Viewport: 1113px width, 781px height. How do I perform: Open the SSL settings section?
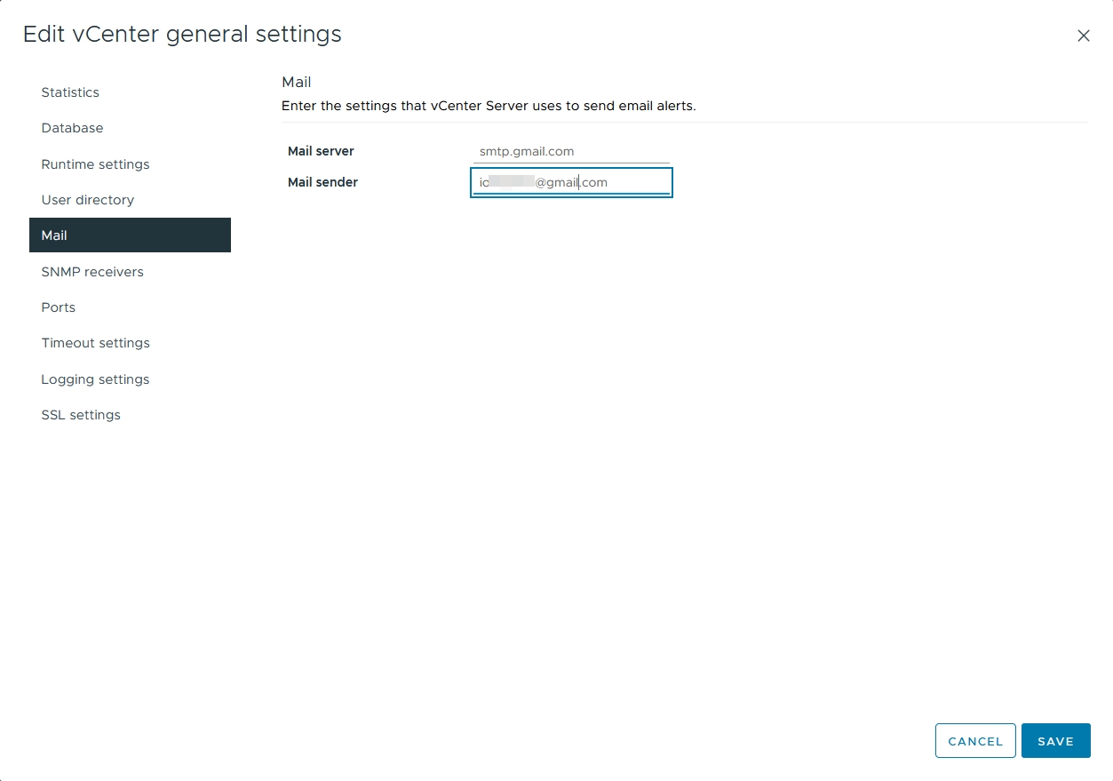pos(81,415)
